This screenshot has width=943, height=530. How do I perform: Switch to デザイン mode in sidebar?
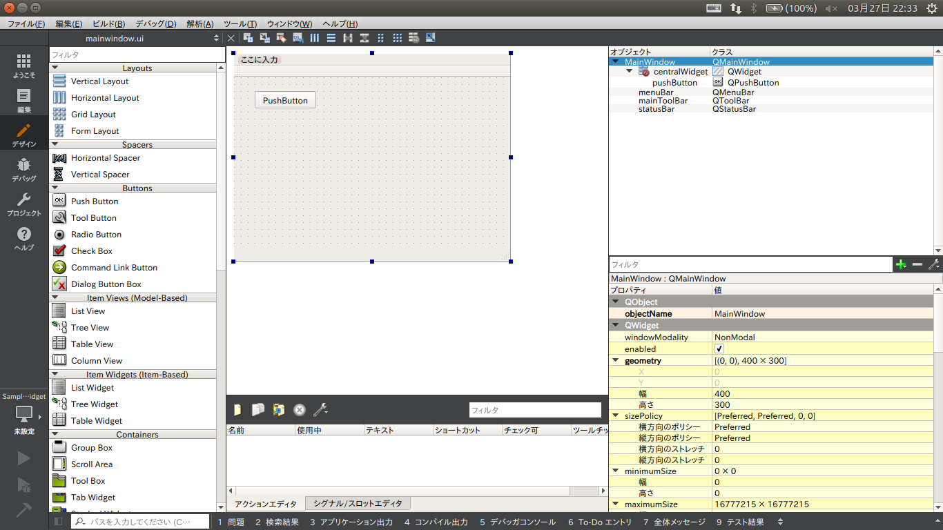(24, 135)
